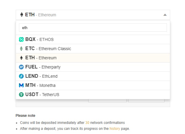Screen dimensions: 185x134
Task: Click the highlighted 30 confirmations number
Action: point(87,123)
